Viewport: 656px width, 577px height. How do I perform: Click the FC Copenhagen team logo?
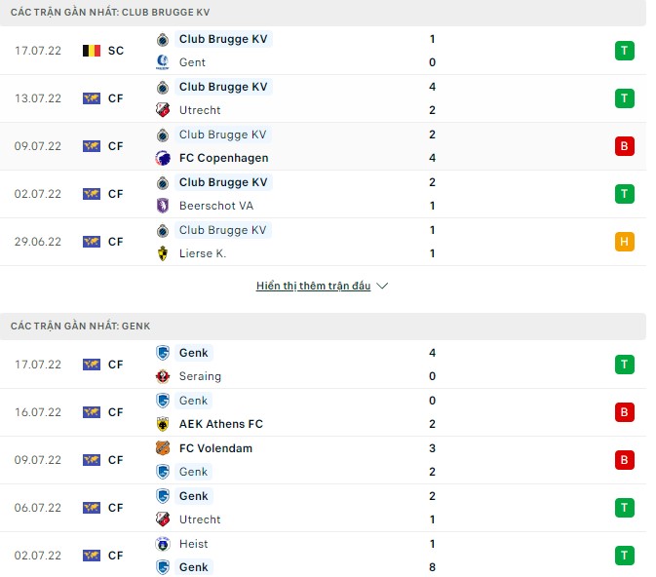coord(163,158)
